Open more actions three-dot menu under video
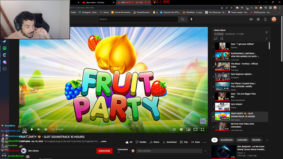This screenshot has height=159, width=283. pyautogui.click(x=205, y=142)
